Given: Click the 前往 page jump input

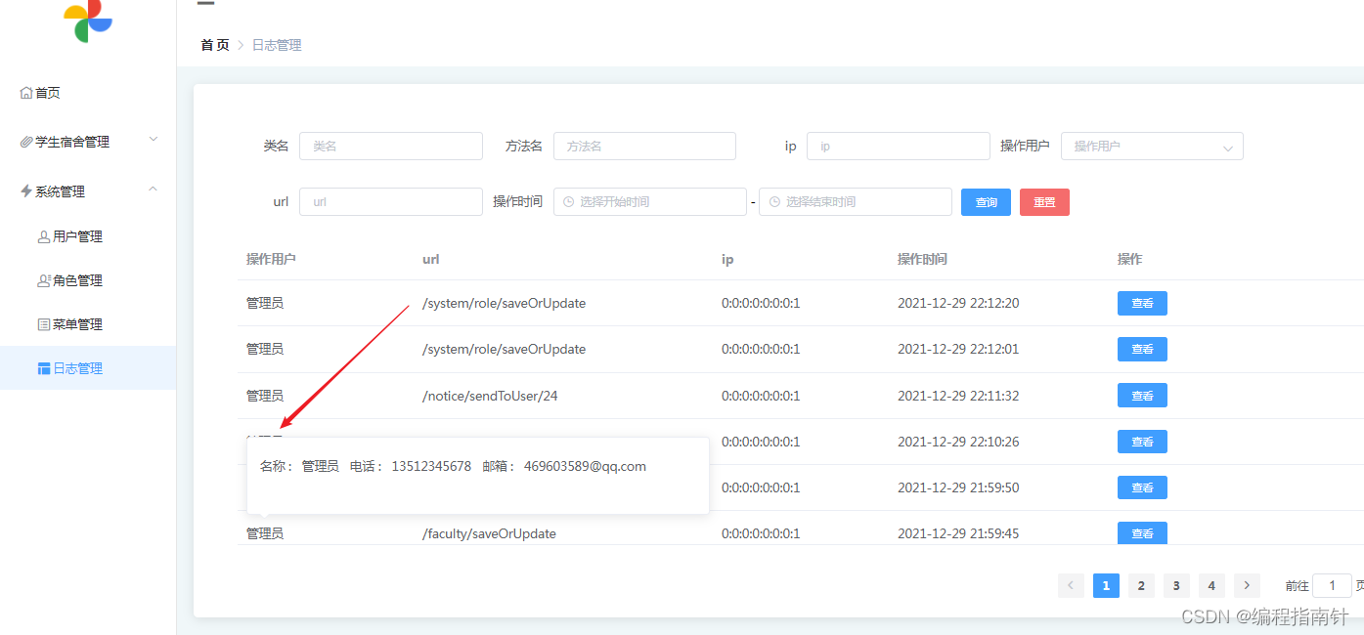Looking at the screenshot, I should (1332, 585).
